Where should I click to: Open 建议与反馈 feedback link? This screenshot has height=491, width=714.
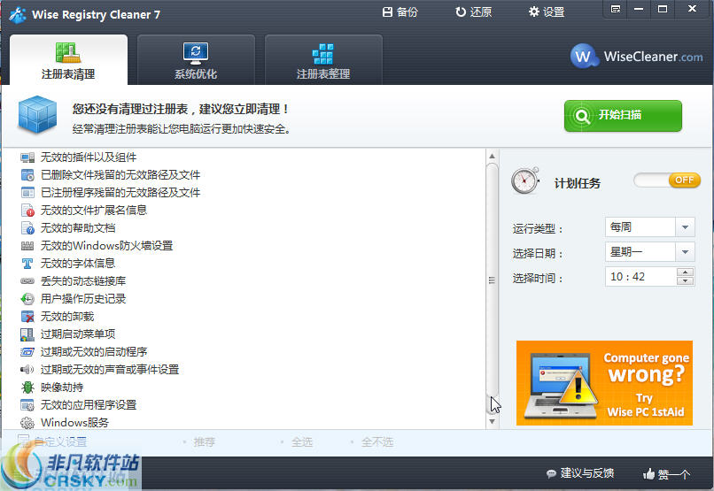(x=580, y=473)
